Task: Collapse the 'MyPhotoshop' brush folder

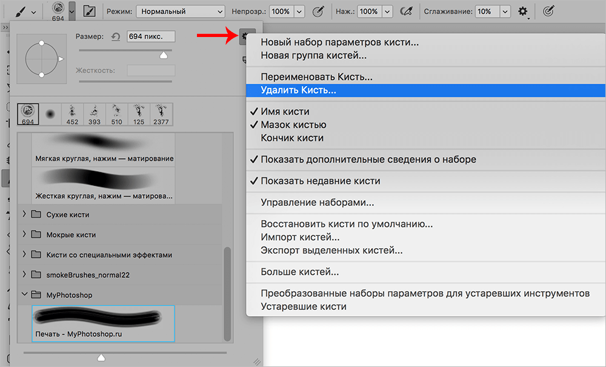Action: click(x=24, y=295)
